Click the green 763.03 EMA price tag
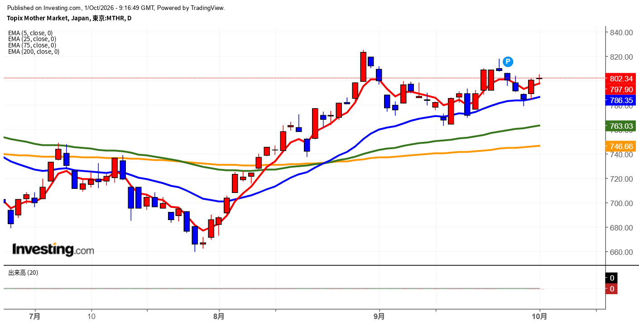Screen dimensions: 639x324 tap(621, 126)
